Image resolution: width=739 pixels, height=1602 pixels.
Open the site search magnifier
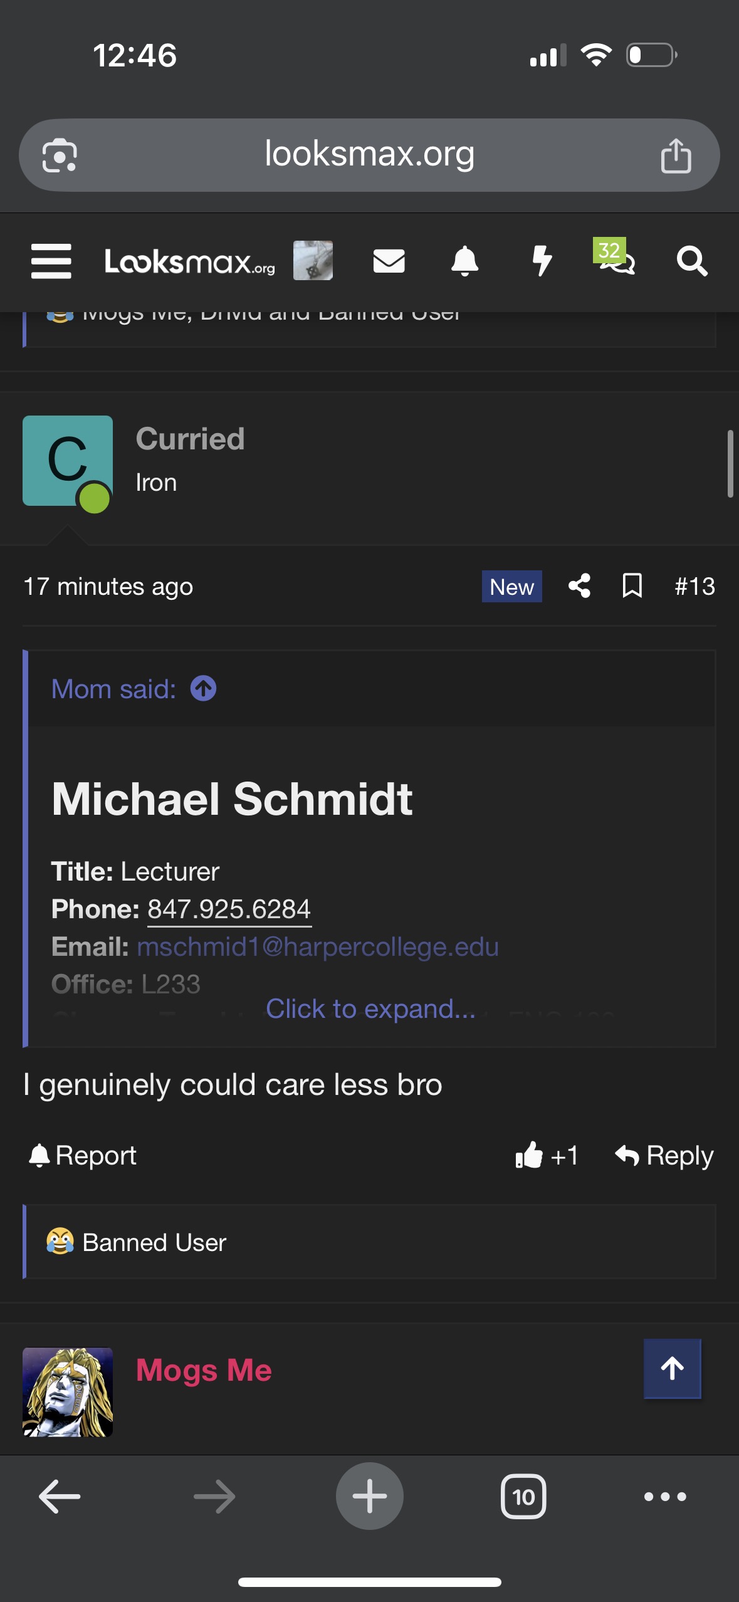pyautogui.click(x=692, y=261)
